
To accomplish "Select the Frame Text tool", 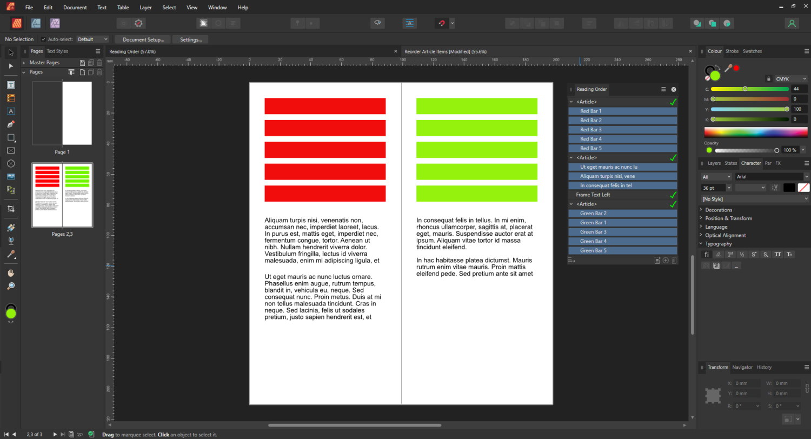I will point(11,85).
